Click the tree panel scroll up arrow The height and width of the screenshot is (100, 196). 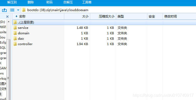9,22
